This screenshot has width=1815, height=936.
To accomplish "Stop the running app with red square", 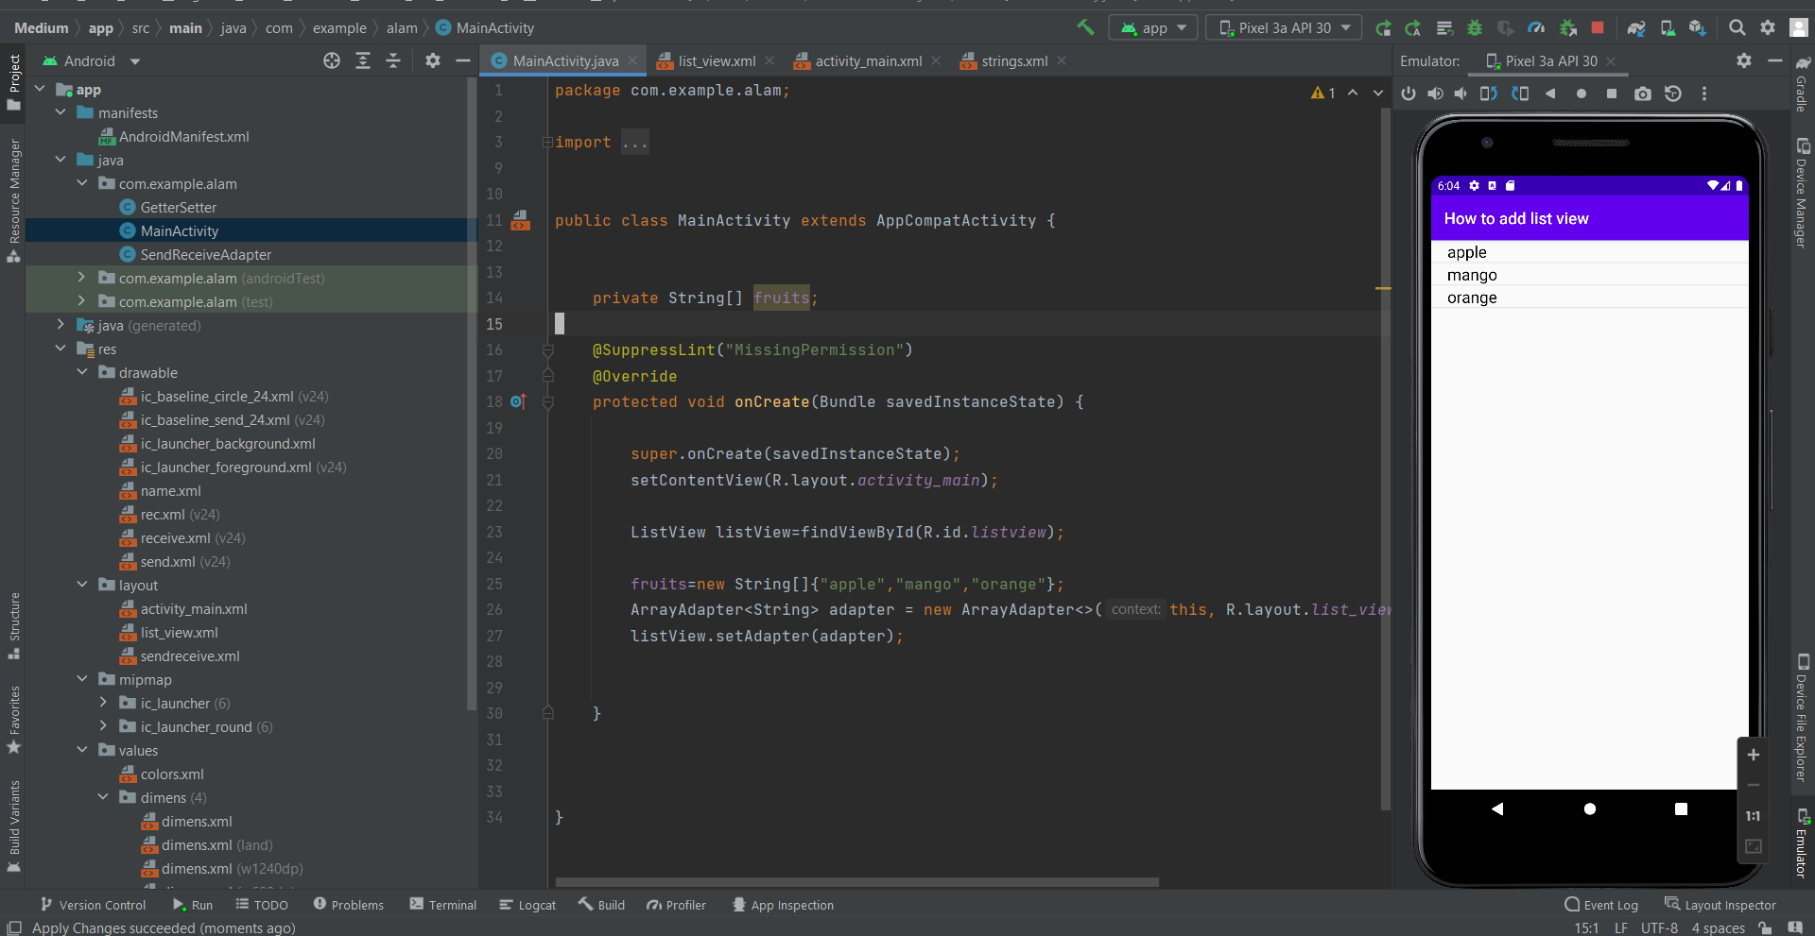I will coord(1598,28).
